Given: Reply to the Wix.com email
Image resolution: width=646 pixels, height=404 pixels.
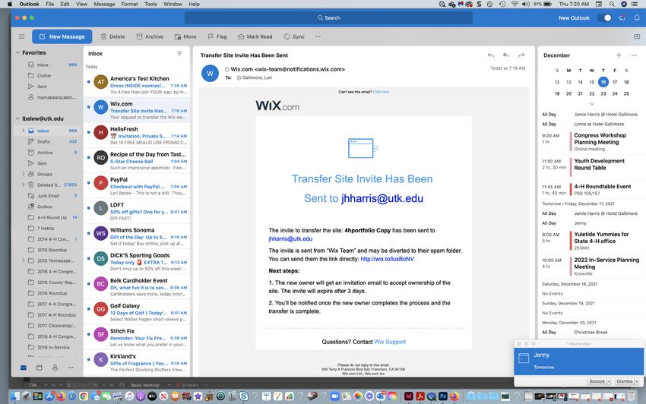Looking at the screenshot, I should pos(491,55).
